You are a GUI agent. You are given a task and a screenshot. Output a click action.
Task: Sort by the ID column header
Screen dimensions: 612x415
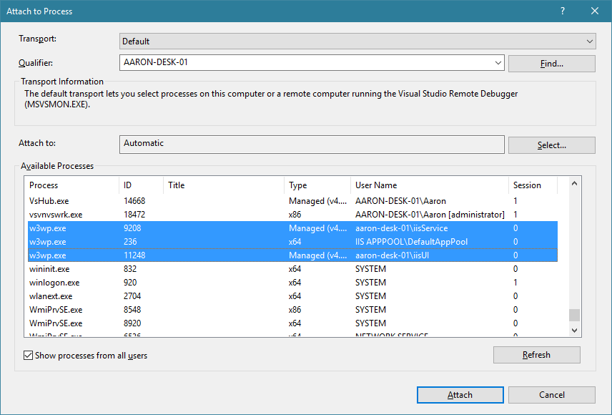(x=142, y=185)
